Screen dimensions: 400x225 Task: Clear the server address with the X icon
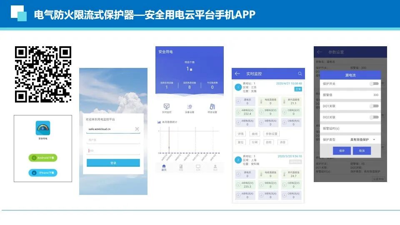click(137, 129)
